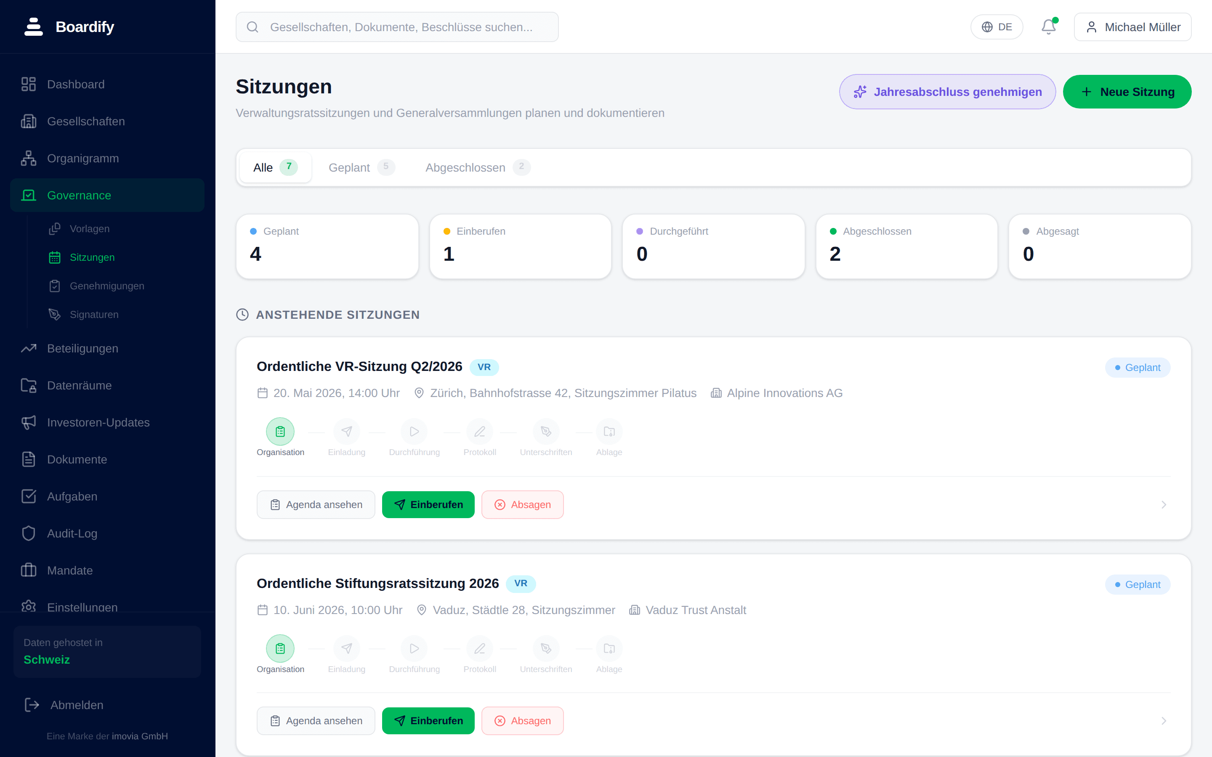The height and width of the screenshot is (757, 1212).
Task: Select Sitzungen under Governance
Action: (120, 257)
